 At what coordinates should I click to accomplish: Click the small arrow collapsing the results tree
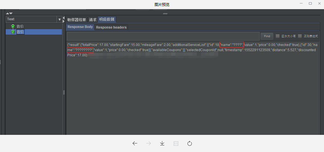coord(64,18)
